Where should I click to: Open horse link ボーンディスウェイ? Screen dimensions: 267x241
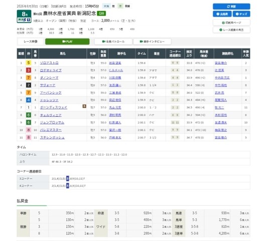tap(54, 107)
